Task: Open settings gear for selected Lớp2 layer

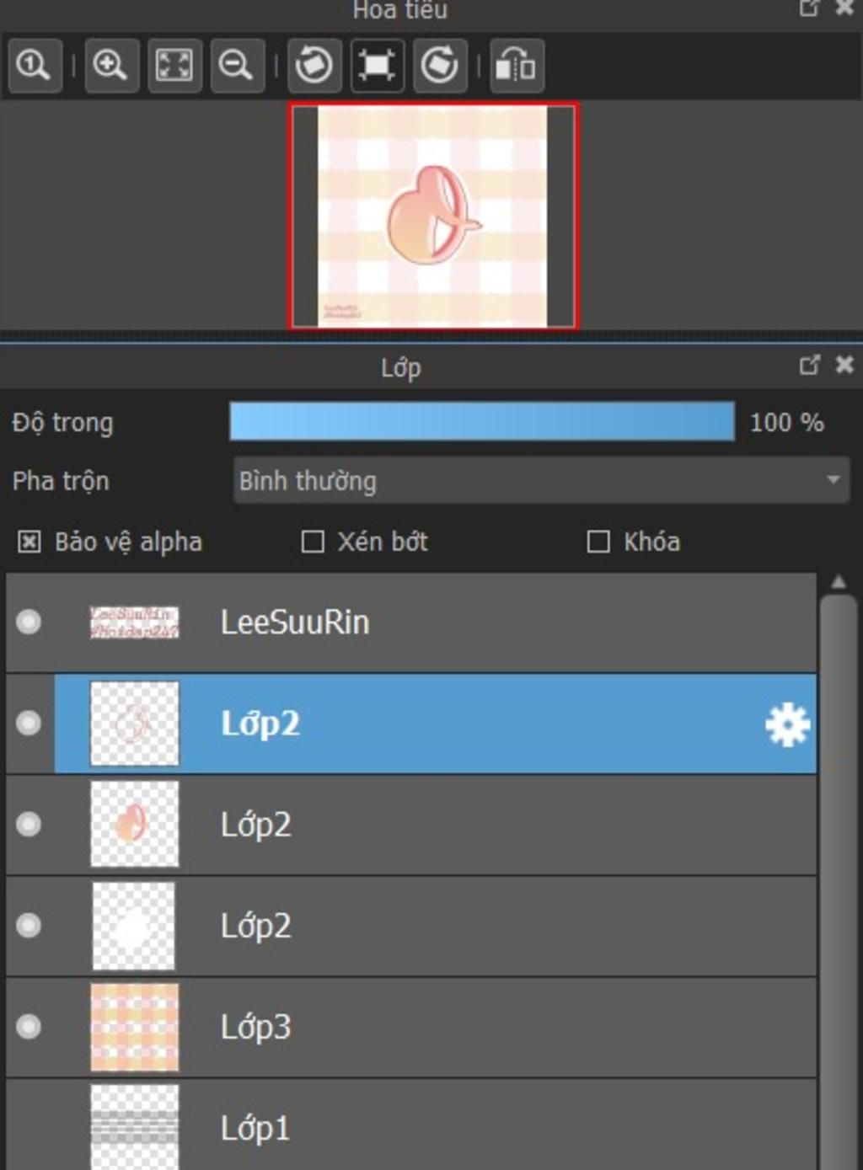Action: (787, 725)
